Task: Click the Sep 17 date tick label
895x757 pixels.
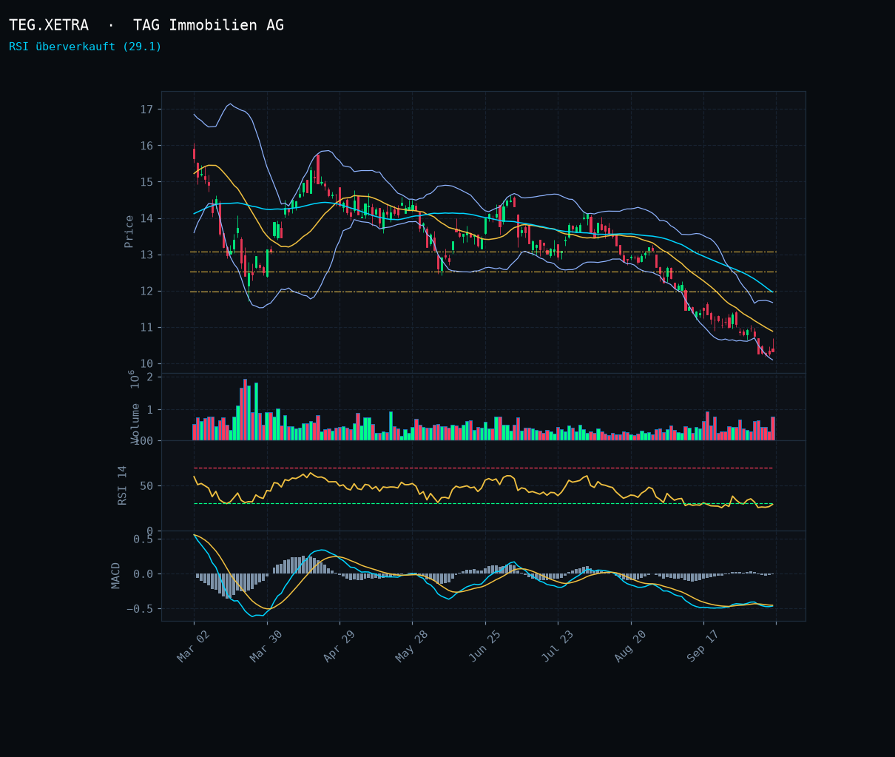Action: [x=703, y=646]
